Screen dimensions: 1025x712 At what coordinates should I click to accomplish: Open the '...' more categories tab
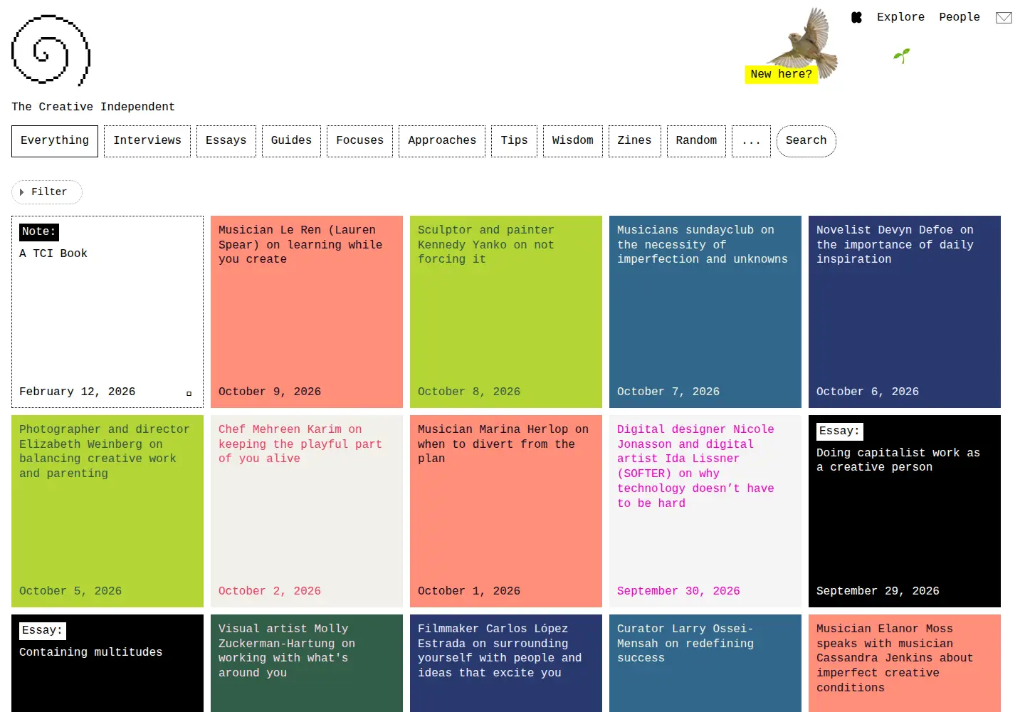(751, 141)
